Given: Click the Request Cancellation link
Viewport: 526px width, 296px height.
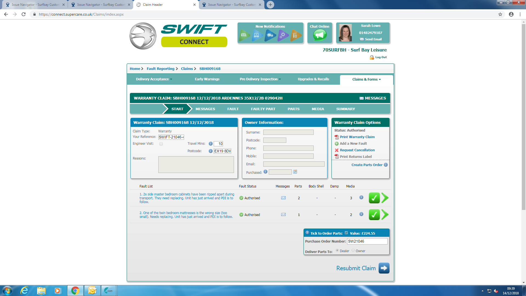Looking at the screenshot, I should pos(357,150).
